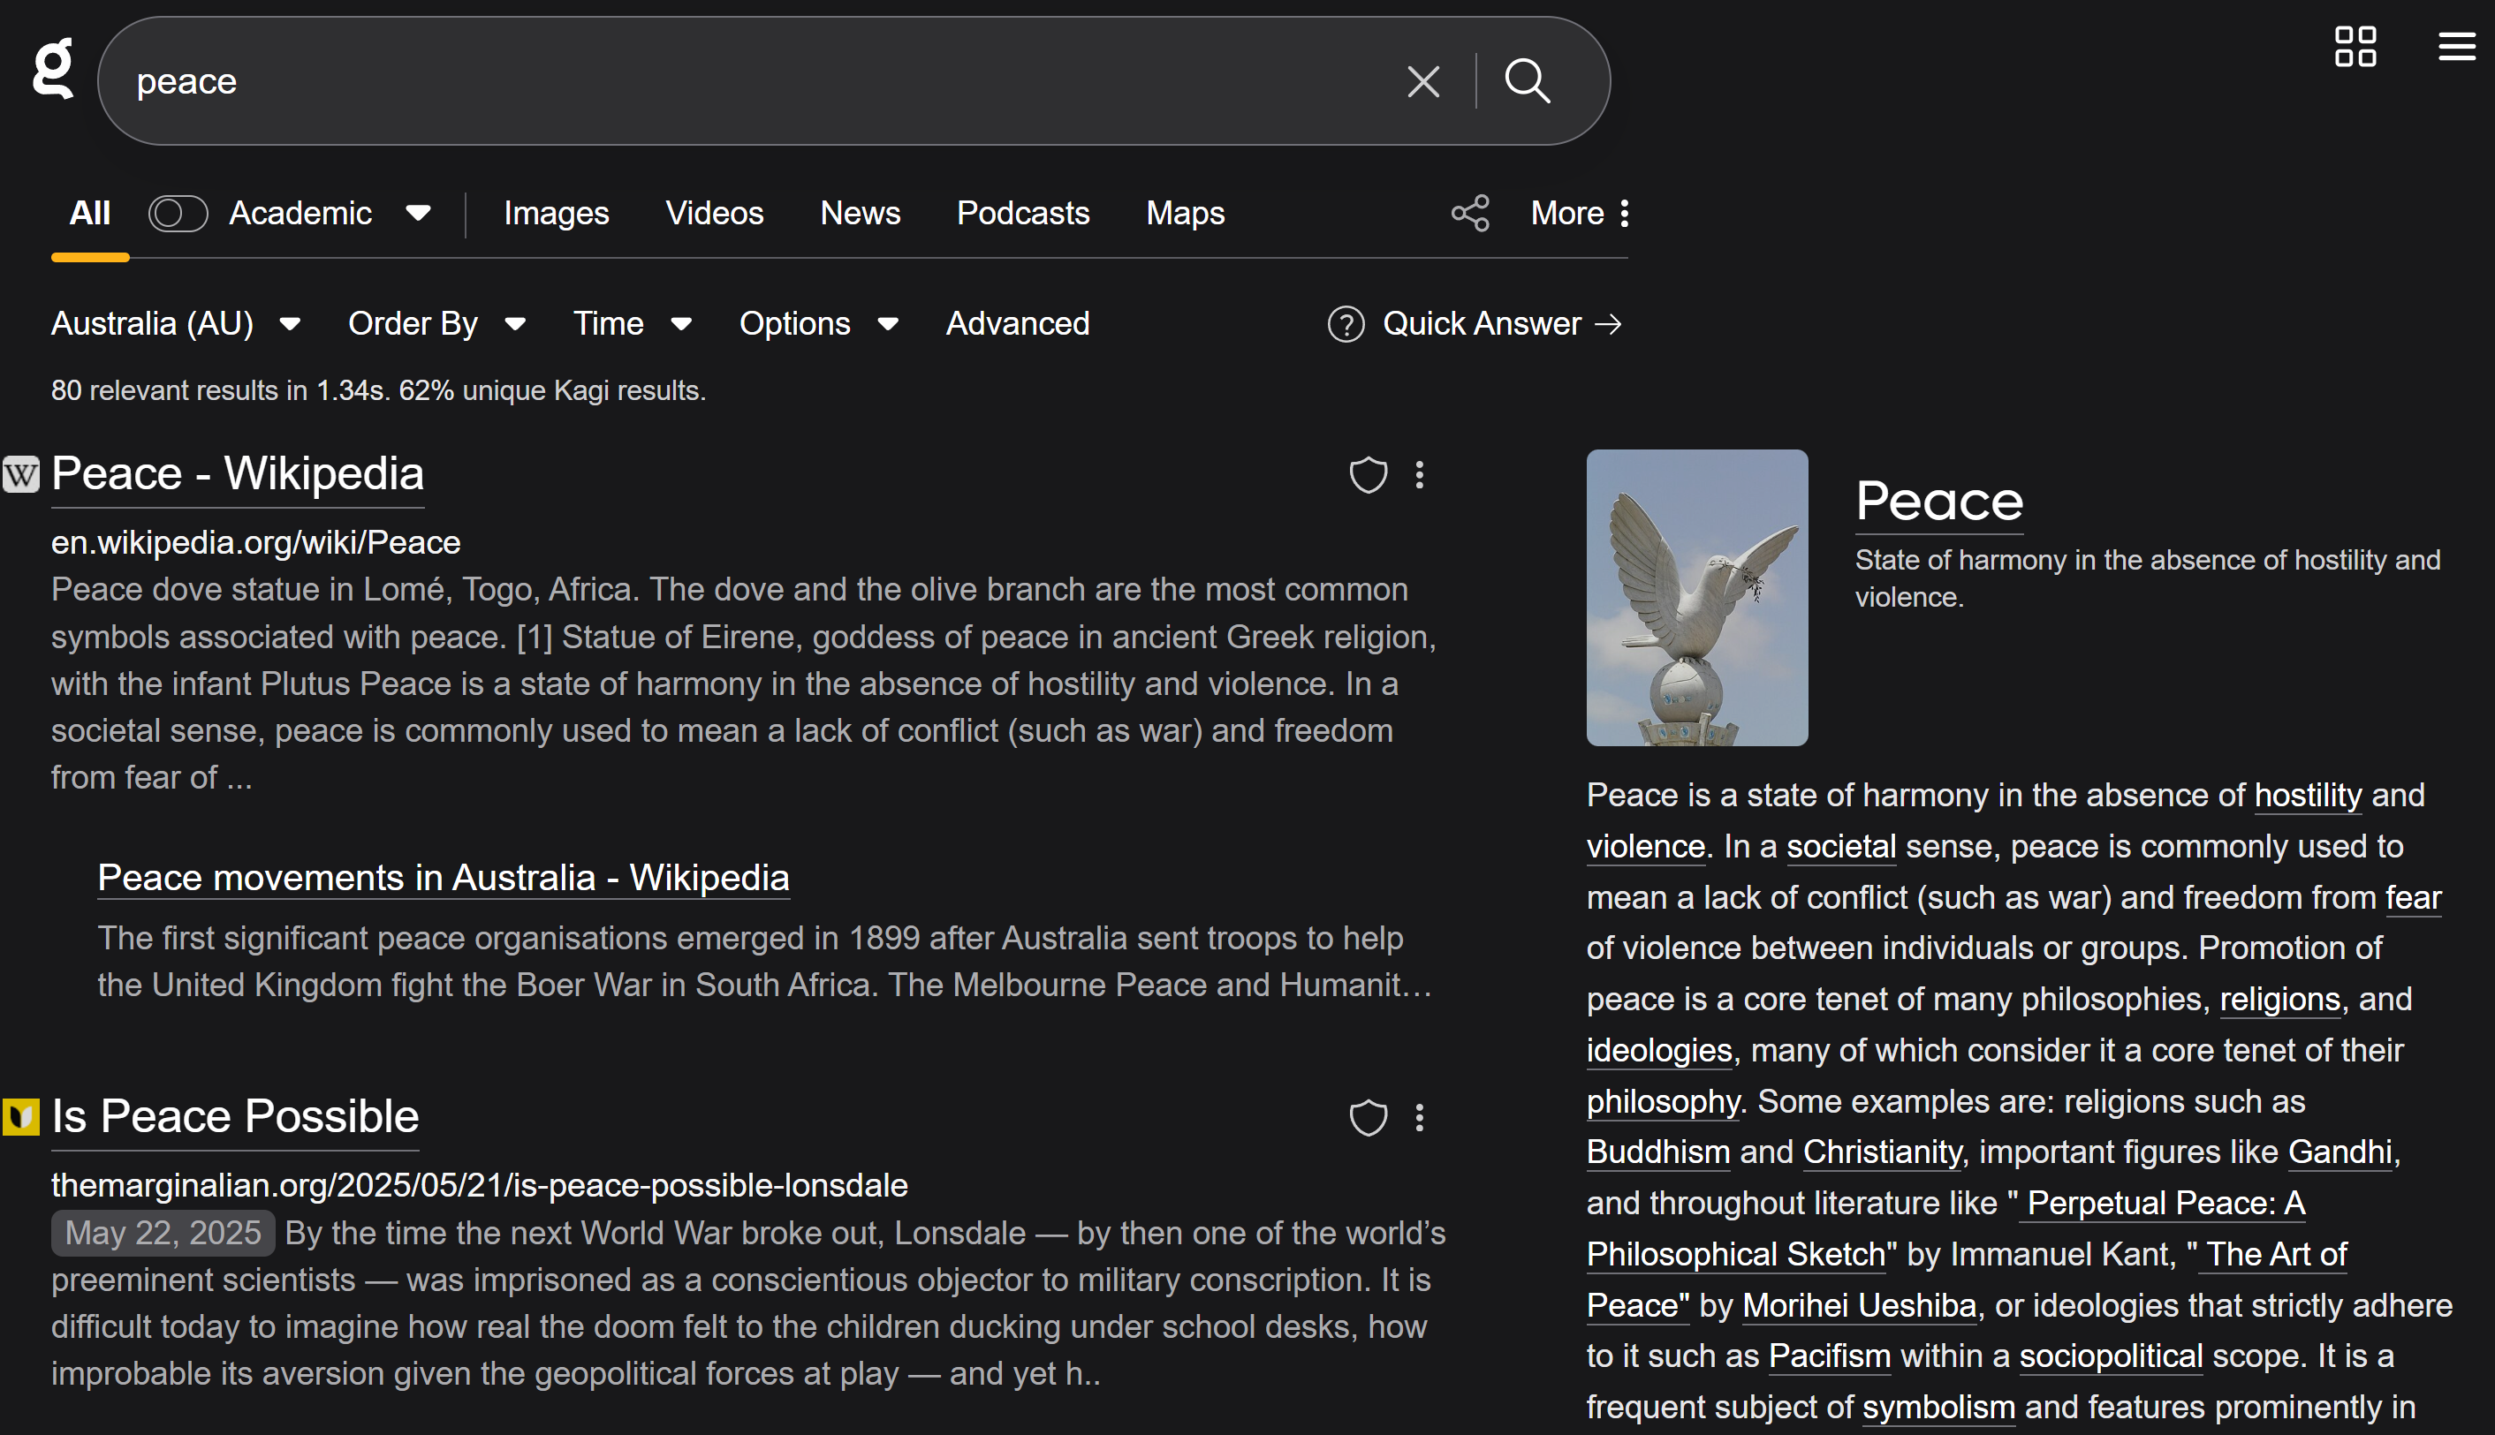Click shield icon on Wikipedia result
The width and height of the screenshot is (2495, 1435).
(1368, 475)
